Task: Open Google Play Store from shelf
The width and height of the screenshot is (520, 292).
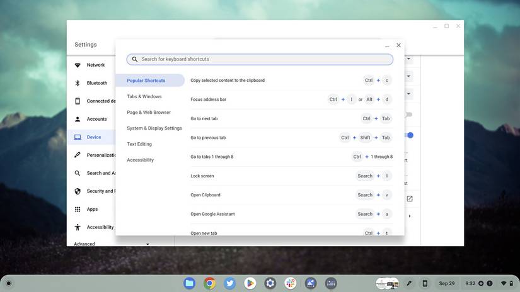Action: click(250, 283)
